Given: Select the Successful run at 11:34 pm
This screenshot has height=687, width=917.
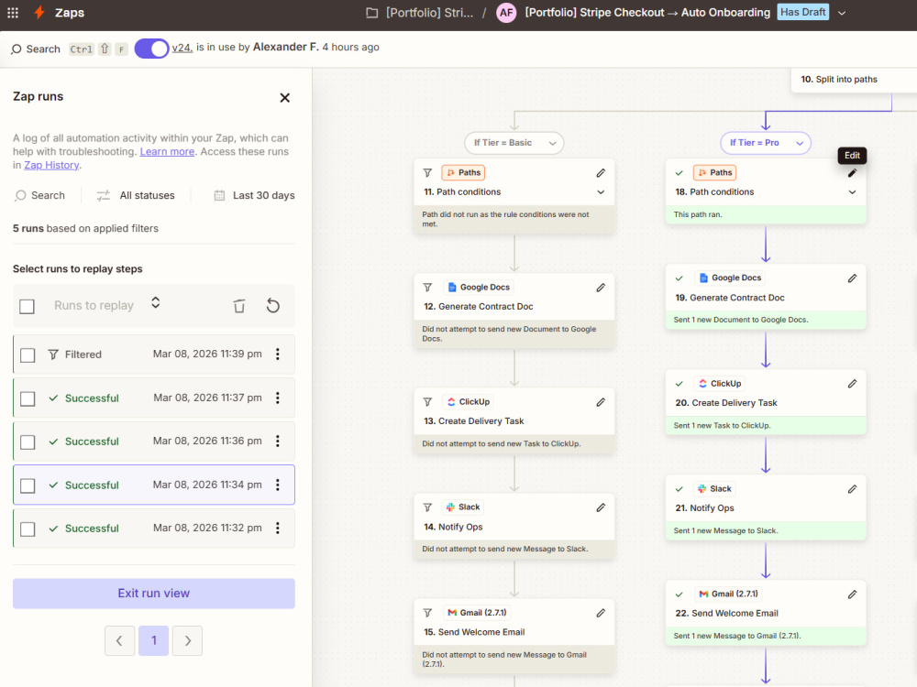Looking at the screenshot, I should pos(154,485).
